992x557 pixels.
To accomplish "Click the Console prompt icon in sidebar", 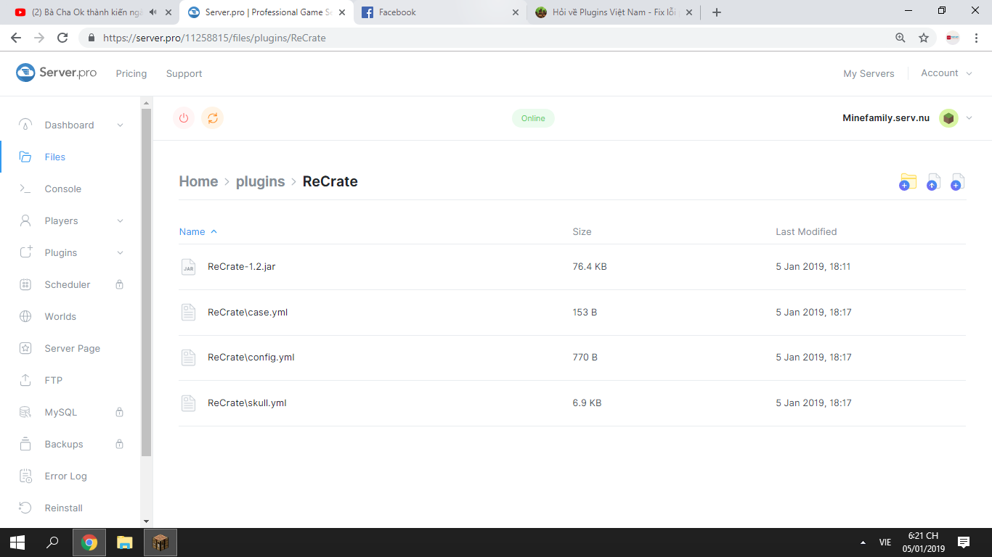I will [25, 189].
